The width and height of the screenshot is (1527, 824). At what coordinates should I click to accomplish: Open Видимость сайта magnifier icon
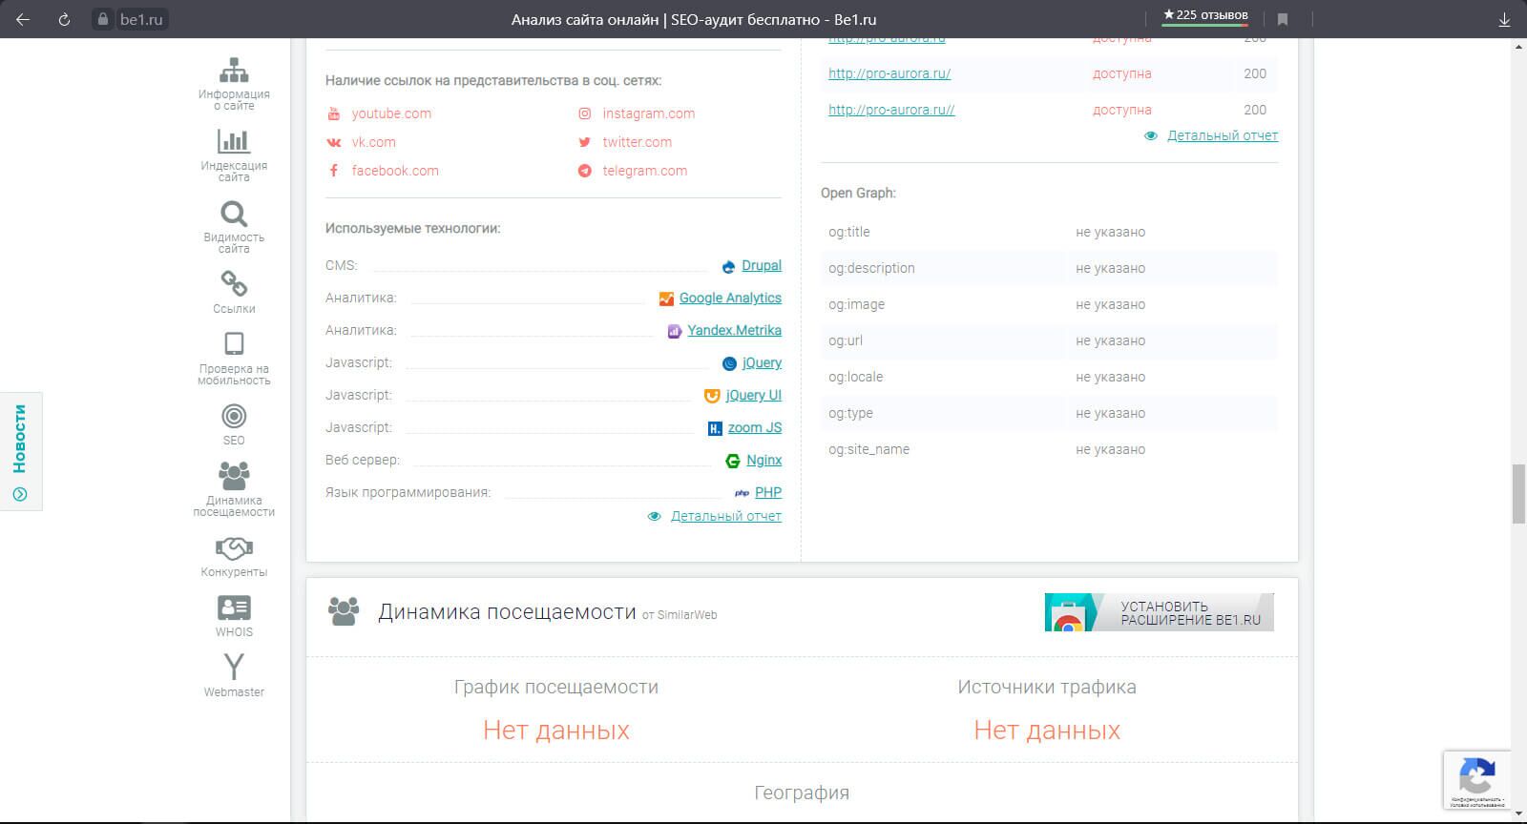click(x=234, y=215)
